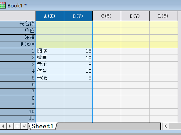Click the F(x)= formula cell of column D
Image resolution: width=181 pixels, height=135 pixels.
[135, 44]
